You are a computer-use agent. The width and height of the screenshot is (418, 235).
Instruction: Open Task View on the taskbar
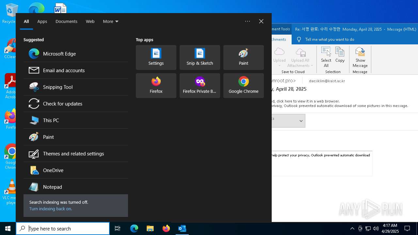(118, 228)
